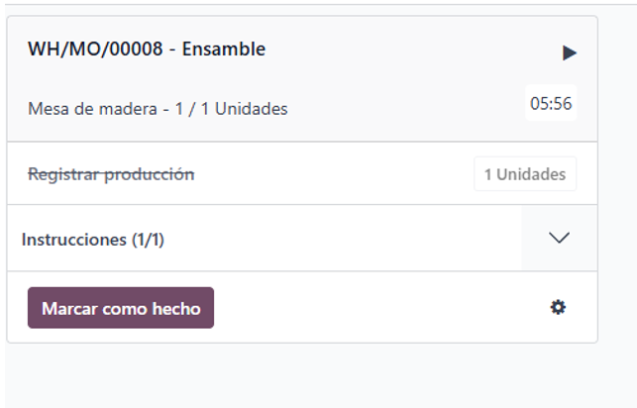The height and width of the screenshot is (408, 637).
Task: Open the 1 Unidades quantity button
Action: click(x=525, y=174)
